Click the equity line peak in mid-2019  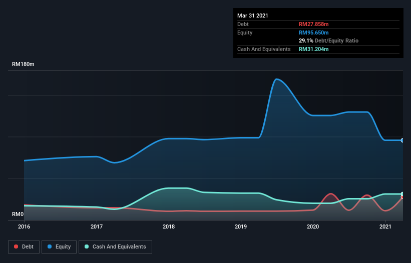[276, 79]
